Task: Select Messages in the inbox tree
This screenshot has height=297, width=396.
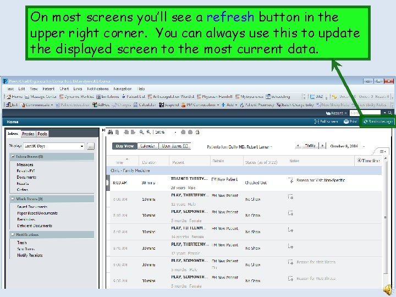Action: point(25,164)
